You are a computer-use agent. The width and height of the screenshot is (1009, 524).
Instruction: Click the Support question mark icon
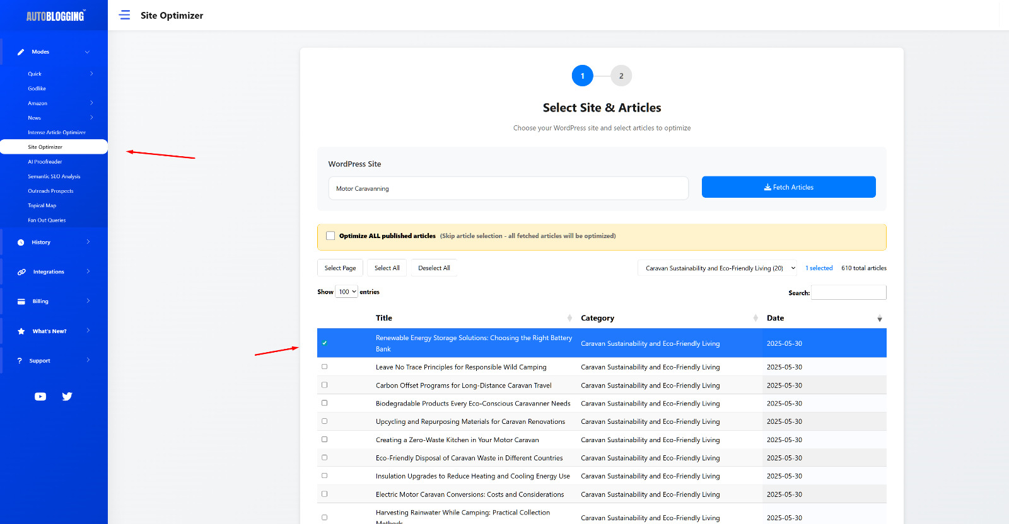[20, 361]
